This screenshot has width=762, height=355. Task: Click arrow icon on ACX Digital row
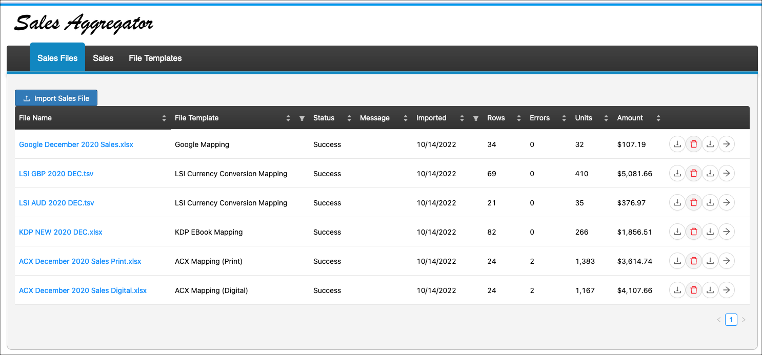tap(727, 290)
